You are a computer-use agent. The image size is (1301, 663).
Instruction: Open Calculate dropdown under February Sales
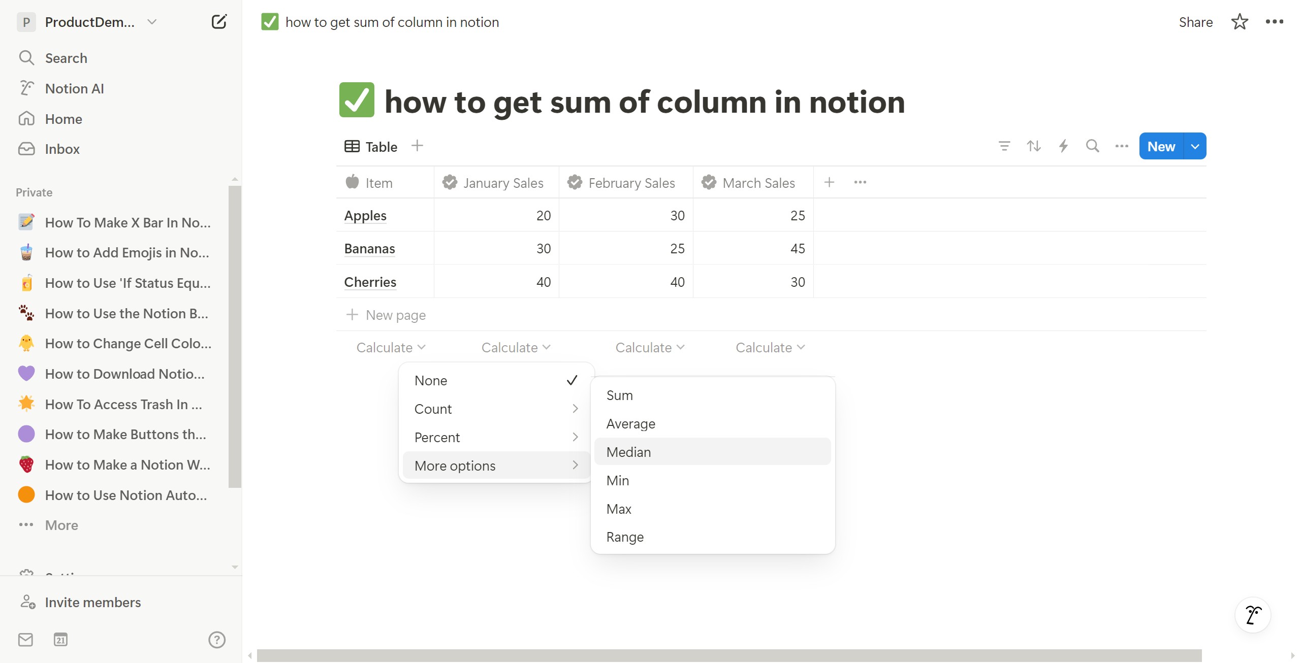(650, 347)
